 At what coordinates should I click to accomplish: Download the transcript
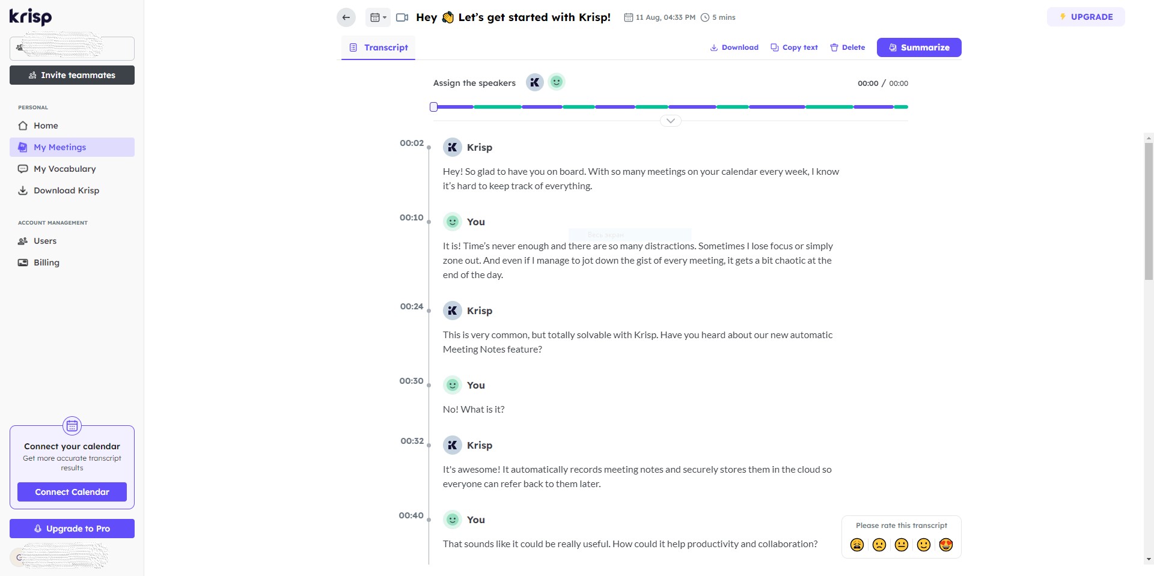734,47
